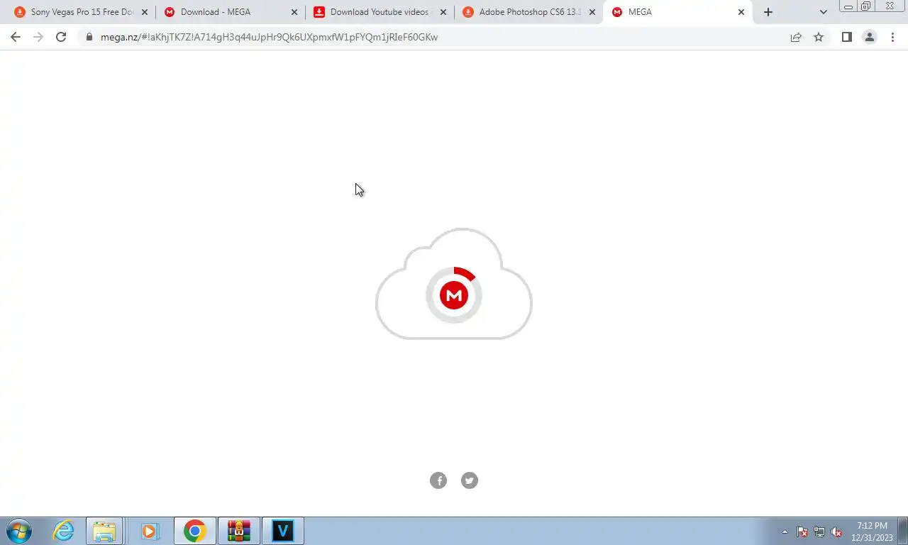Reload the current MEGA page
This screenshot has width=908, height=545.
pyautogui.click(x=61, y=37)
